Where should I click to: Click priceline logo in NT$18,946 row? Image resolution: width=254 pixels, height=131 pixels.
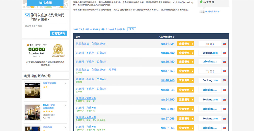(x=210, y=90)
